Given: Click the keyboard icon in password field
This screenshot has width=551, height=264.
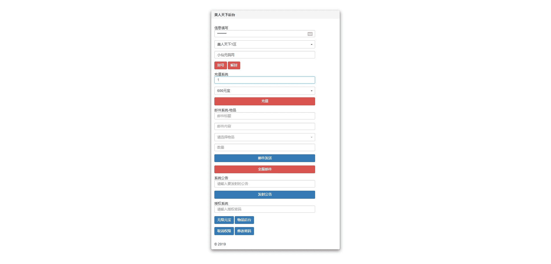Looking at the screenshot, I should pyautogui.click(x=310, y=34).
